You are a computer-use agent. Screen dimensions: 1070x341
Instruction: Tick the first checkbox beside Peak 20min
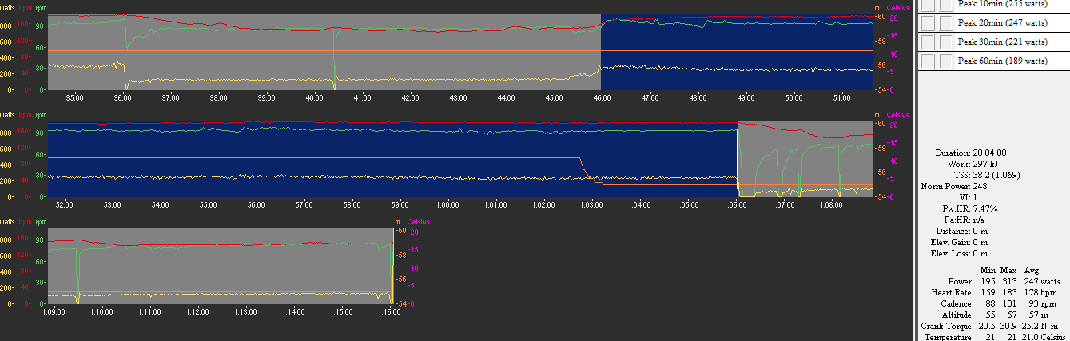pyautogui.click(x=929, y=23)
